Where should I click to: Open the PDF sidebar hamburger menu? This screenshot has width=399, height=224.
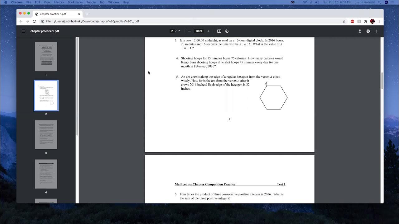[x=23, y=31]
